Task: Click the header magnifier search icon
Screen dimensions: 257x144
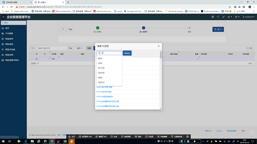Action: click(218, 17)
